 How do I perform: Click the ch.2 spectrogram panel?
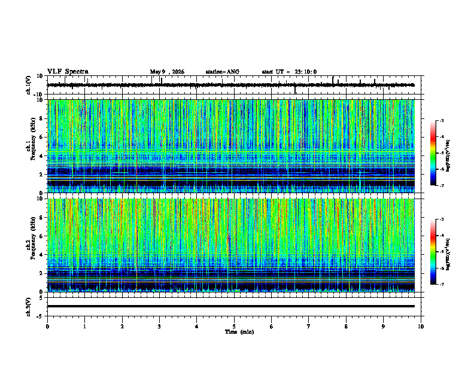coord(230,245)
